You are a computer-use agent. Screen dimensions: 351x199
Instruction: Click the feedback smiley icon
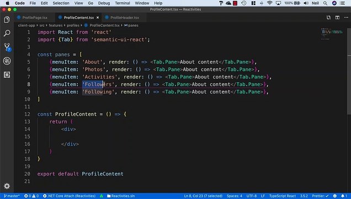(x=334, y=196)
